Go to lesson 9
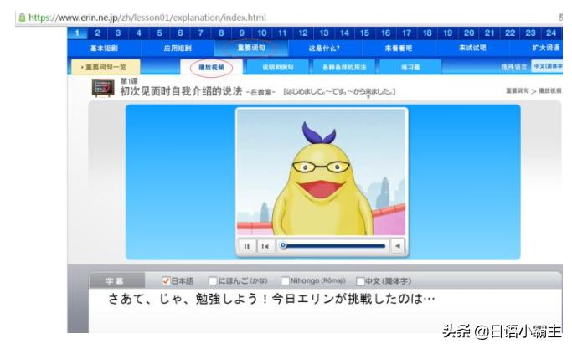Image resolution: width=572 pixels, height=349 pixels. [x=241, y=33]
